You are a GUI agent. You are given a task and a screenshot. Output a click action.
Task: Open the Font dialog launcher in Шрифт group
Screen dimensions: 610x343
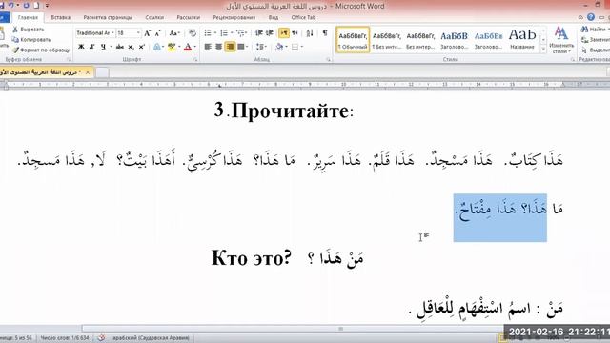pyautogui.click(x=195, y=60)
